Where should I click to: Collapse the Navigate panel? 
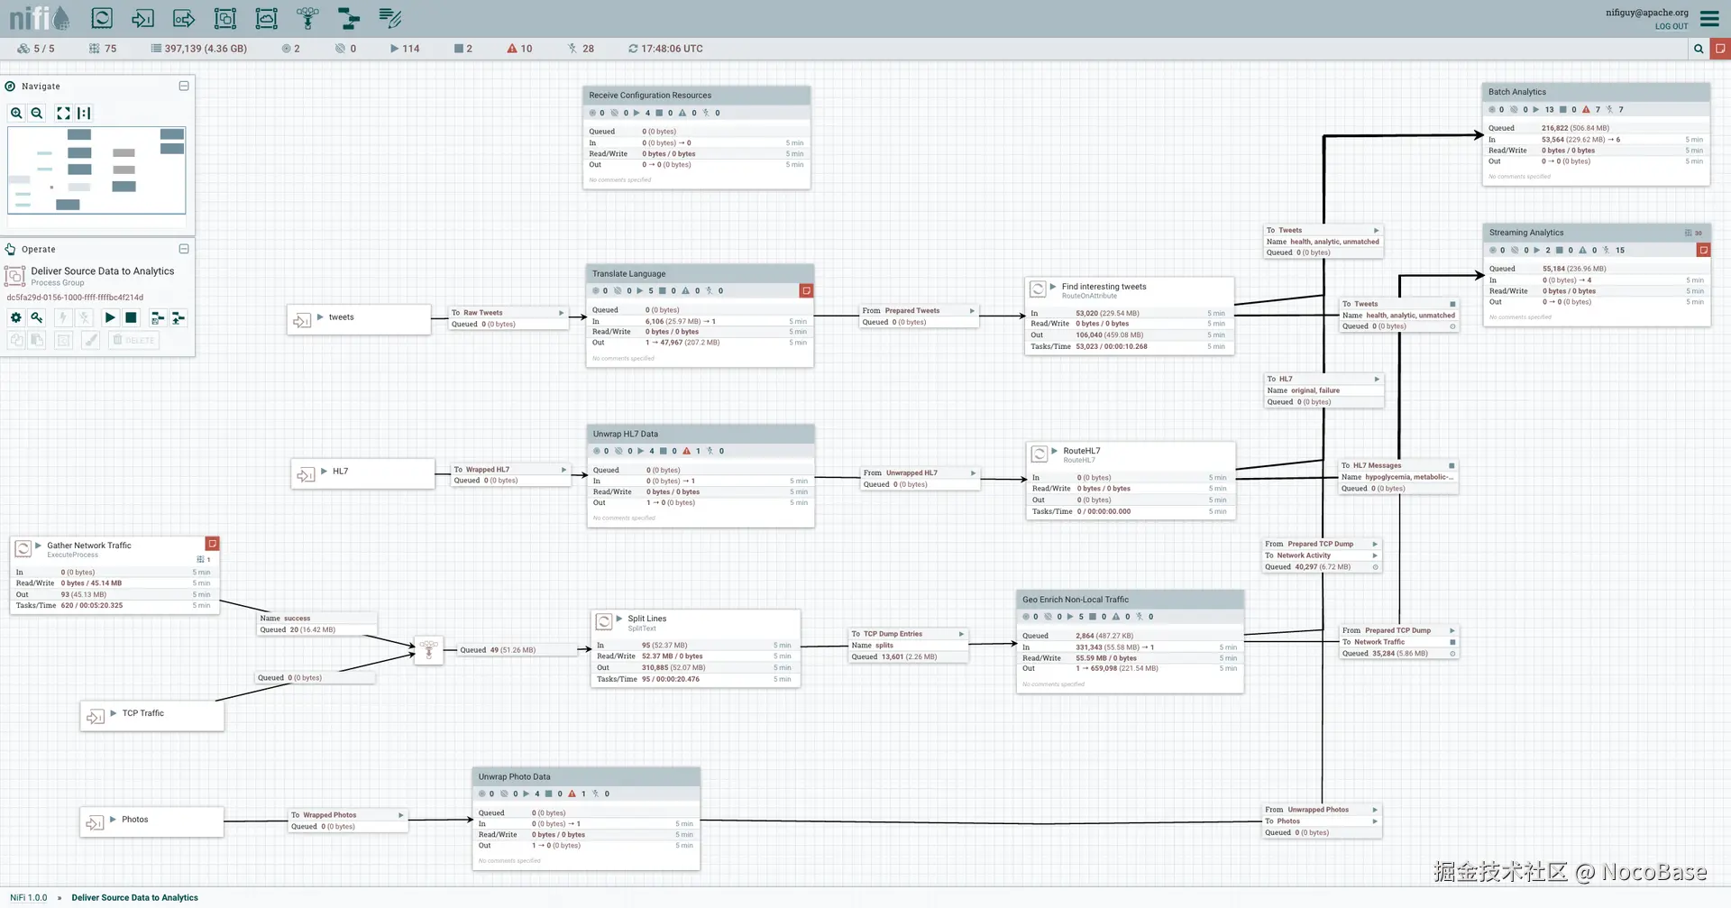tap(183, 86)
